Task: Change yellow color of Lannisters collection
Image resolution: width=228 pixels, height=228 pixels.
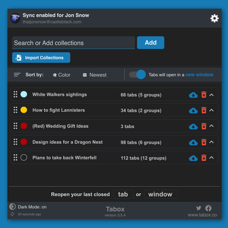Action: [24, 110]
